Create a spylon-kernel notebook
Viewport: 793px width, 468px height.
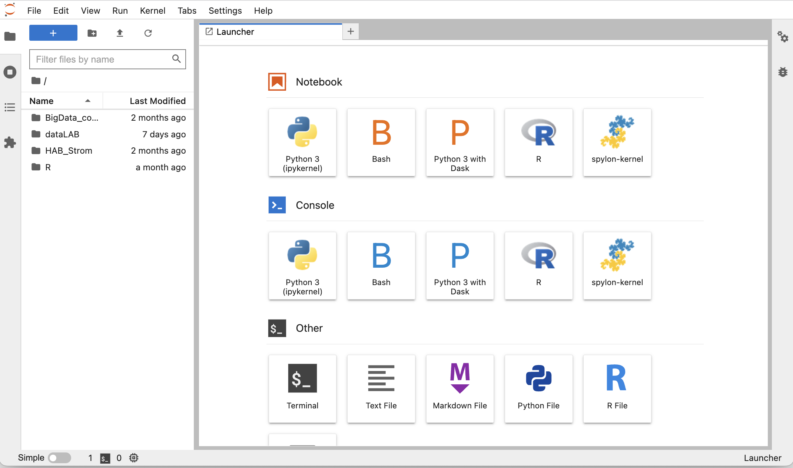pos(617,142)
